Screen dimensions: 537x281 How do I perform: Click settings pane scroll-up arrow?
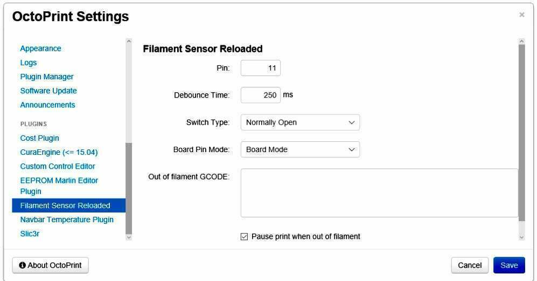click(x=521, y=42)
